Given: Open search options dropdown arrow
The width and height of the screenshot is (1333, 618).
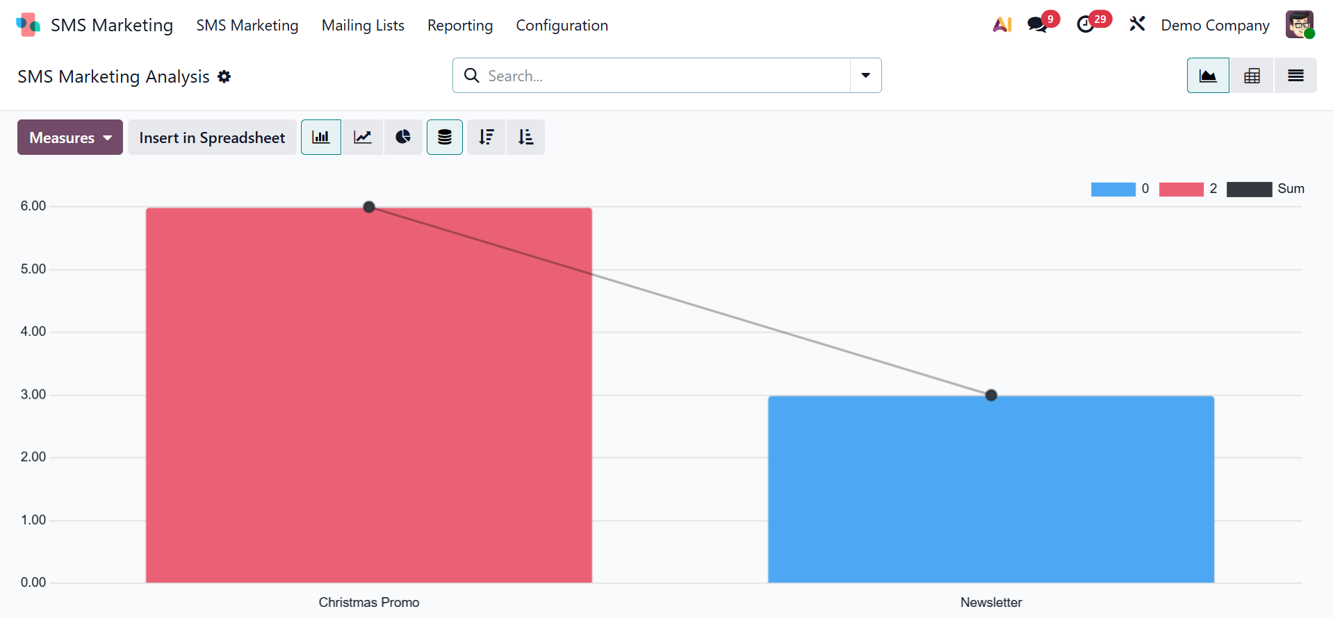Looking at the screenshot, I should tap(865, 76).
